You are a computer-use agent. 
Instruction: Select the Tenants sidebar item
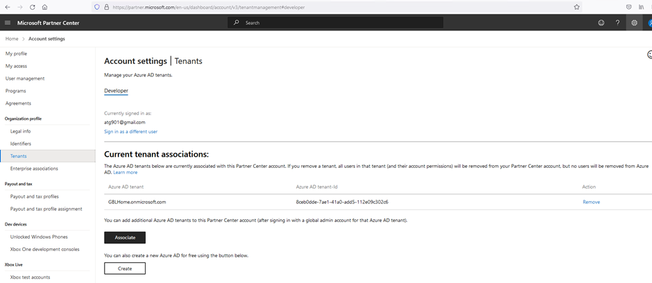click(47, 156)
